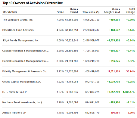
Task: Open D. E. Shaw & Co. LP entry
Action: coord(14,92)
